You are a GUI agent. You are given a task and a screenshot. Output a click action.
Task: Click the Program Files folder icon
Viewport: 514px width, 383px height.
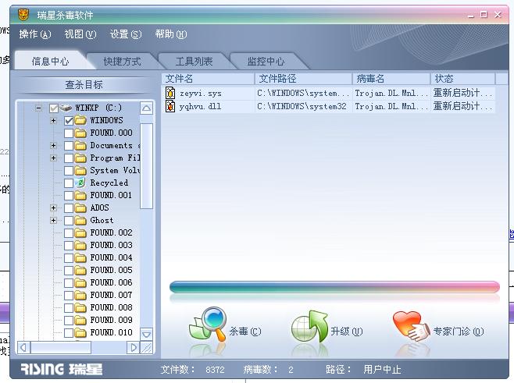point(80,158)
